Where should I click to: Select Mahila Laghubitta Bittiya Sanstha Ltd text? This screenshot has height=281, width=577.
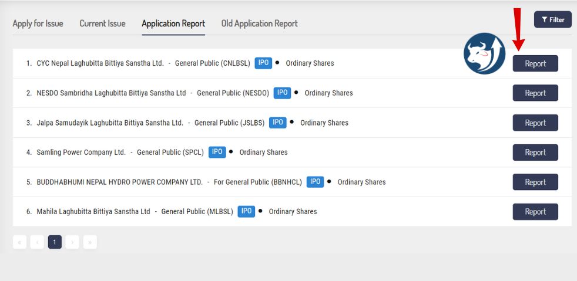coord(93,212)
